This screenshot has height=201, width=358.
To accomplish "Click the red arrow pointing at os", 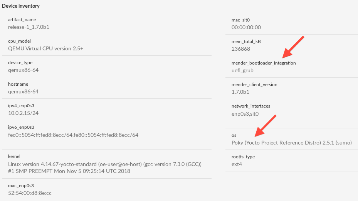I will tap(265, 126).
